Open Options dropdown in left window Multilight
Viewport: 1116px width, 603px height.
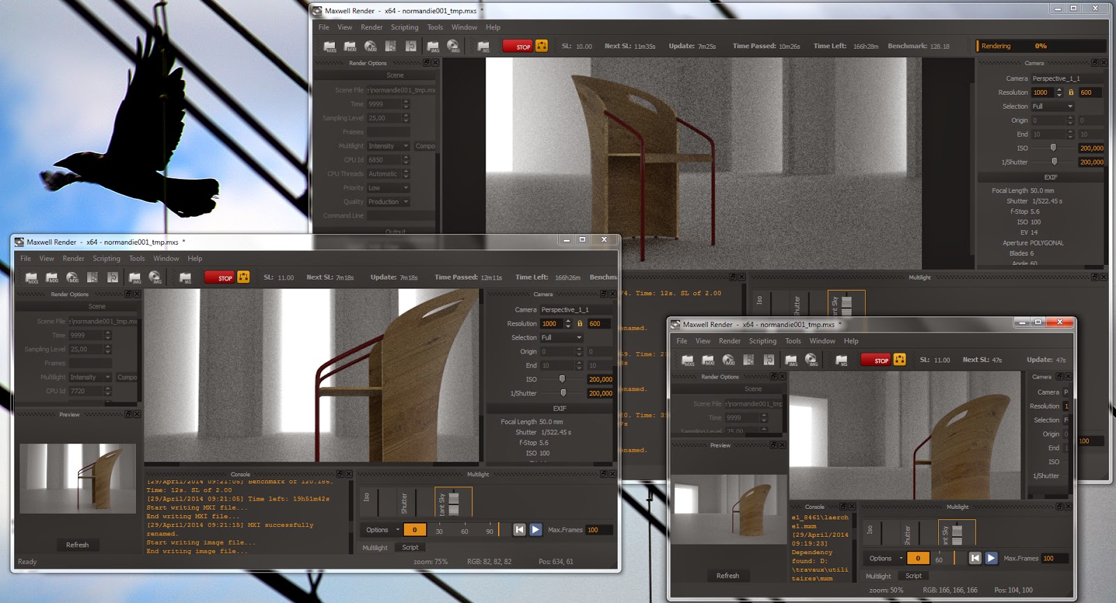coord(382,530)
